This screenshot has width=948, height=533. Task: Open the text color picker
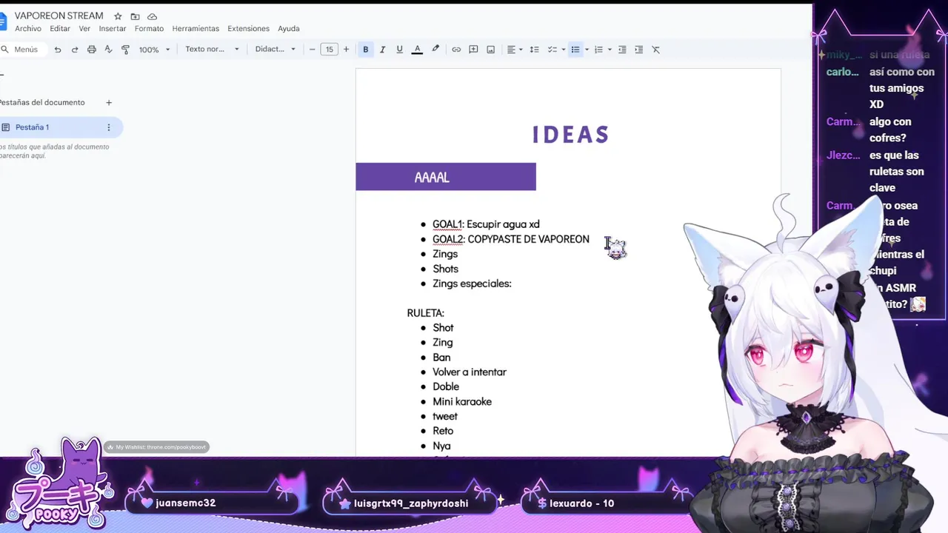tap(417, 50)
